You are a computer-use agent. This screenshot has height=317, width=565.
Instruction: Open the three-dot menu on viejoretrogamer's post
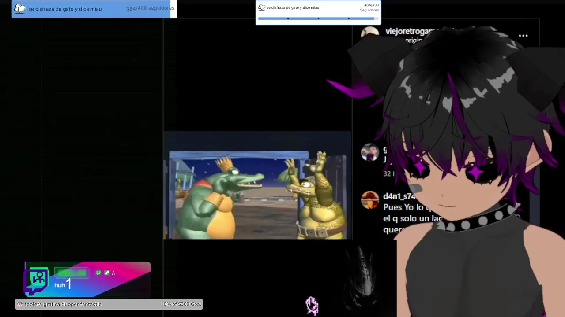(x=523, y=36)
